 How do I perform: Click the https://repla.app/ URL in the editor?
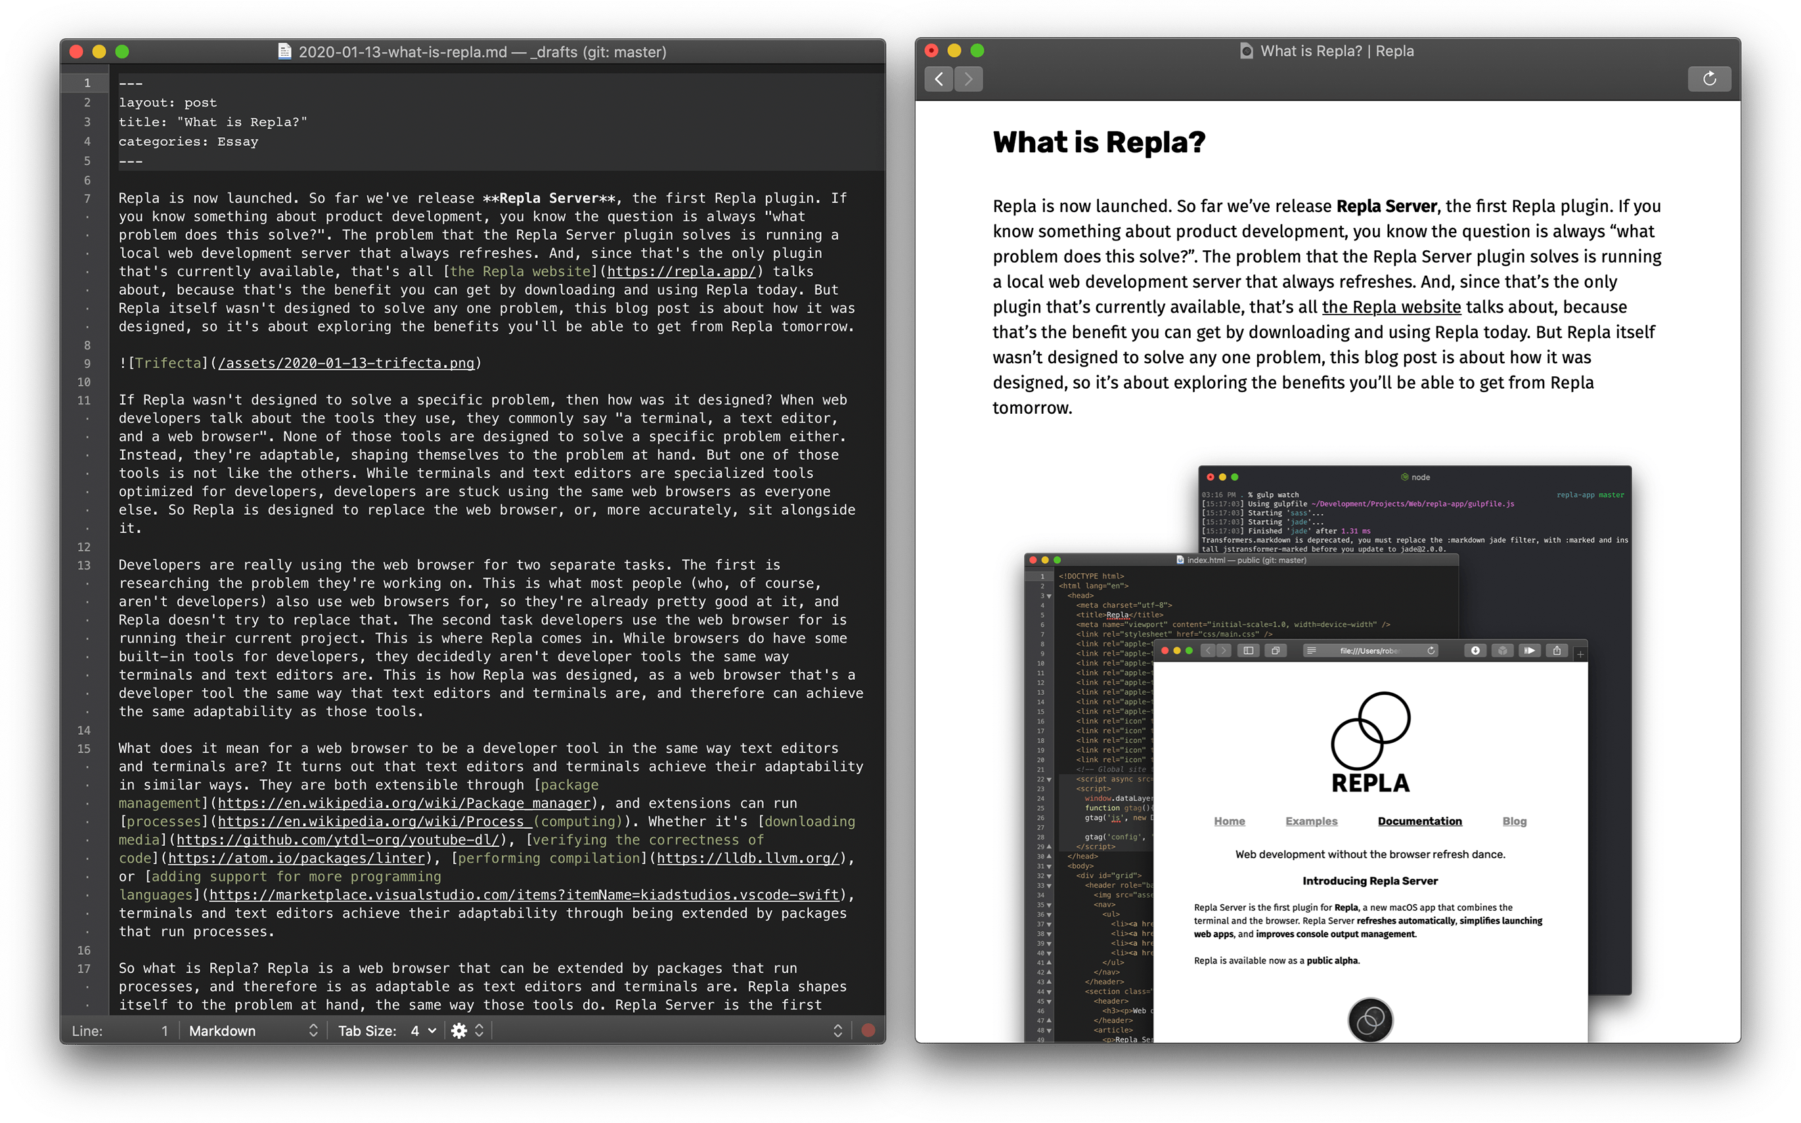pos(681,271)
